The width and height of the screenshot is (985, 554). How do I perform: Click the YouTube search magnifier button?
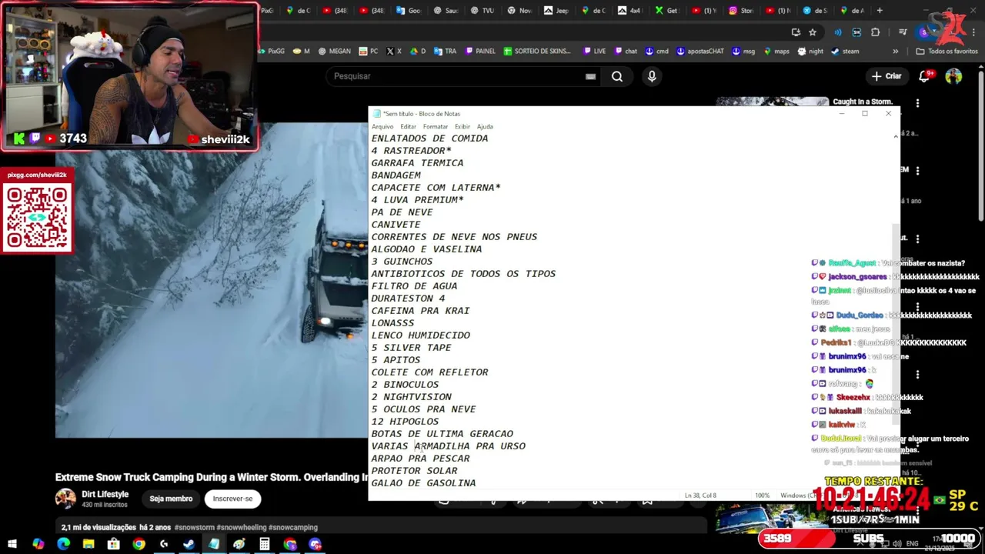click(x=617, y=76)
